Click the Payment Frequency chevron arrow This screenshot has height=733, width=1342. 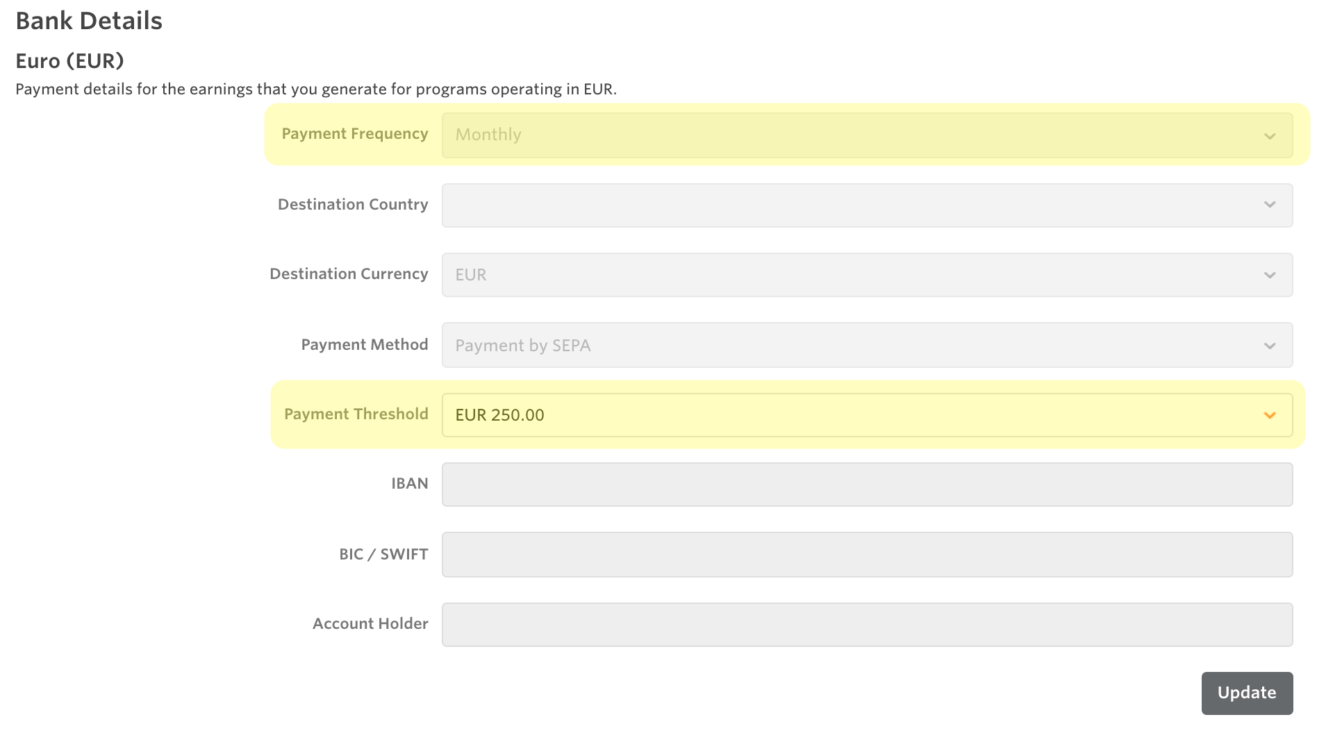[1270, 135]
